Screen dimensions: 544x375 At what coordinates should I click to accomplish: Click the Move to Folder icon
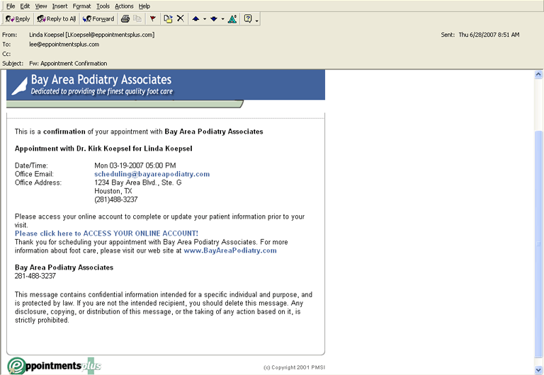point(168,19)
